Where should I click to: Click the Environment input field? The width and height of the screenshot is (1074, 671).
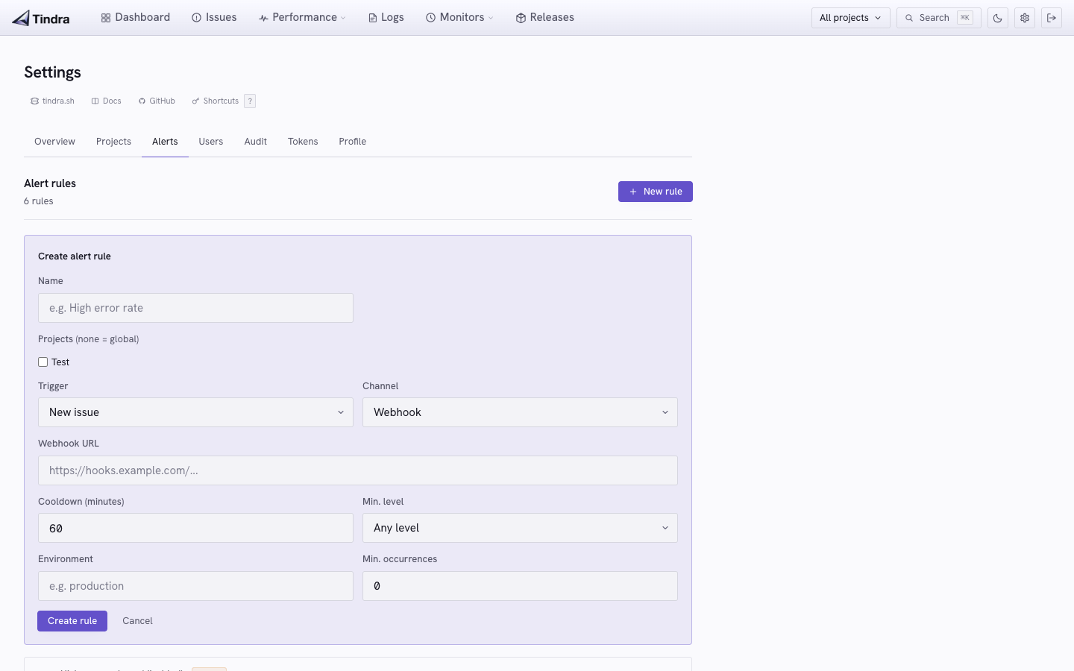195,586
